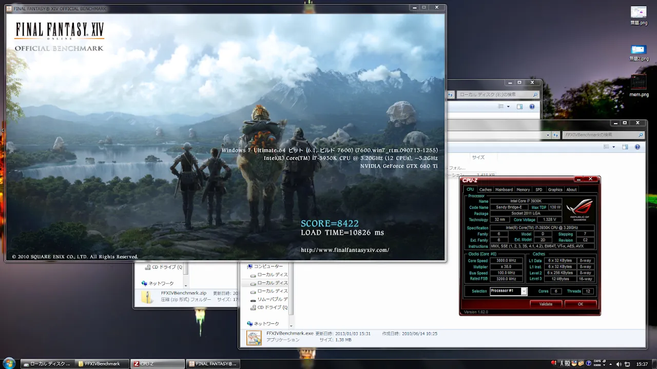
Task: Click help icon in FFXIVBenchmark explorer window
Action: [637, 147]
